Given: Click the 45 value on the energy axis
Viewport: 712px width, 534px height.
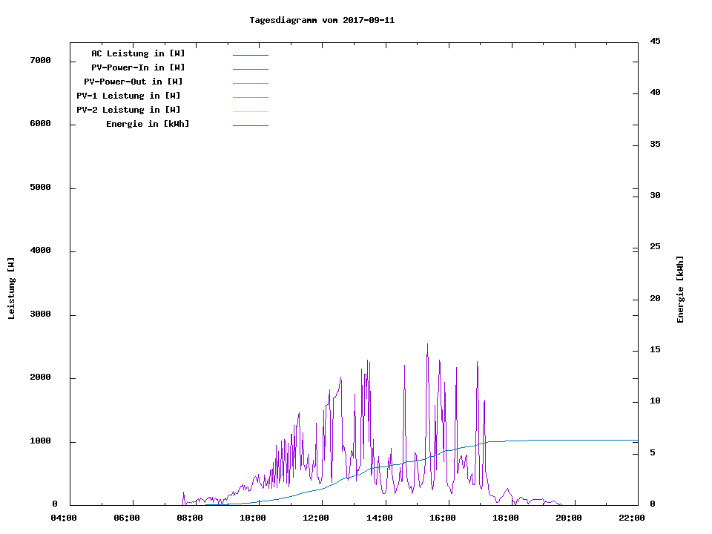Looking at the screenshot, I should click(655, 41).
